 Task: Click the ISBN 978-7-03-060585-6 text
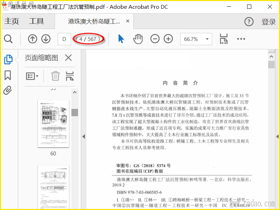pyautogui.click(x=139, y=192)
